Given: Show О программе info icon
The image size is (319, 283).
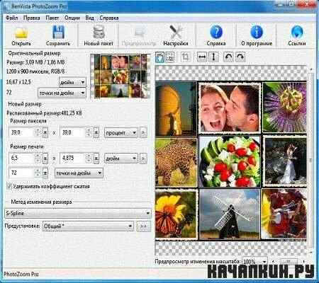Looking at the screenshot, I should click(x=257, y=32).
